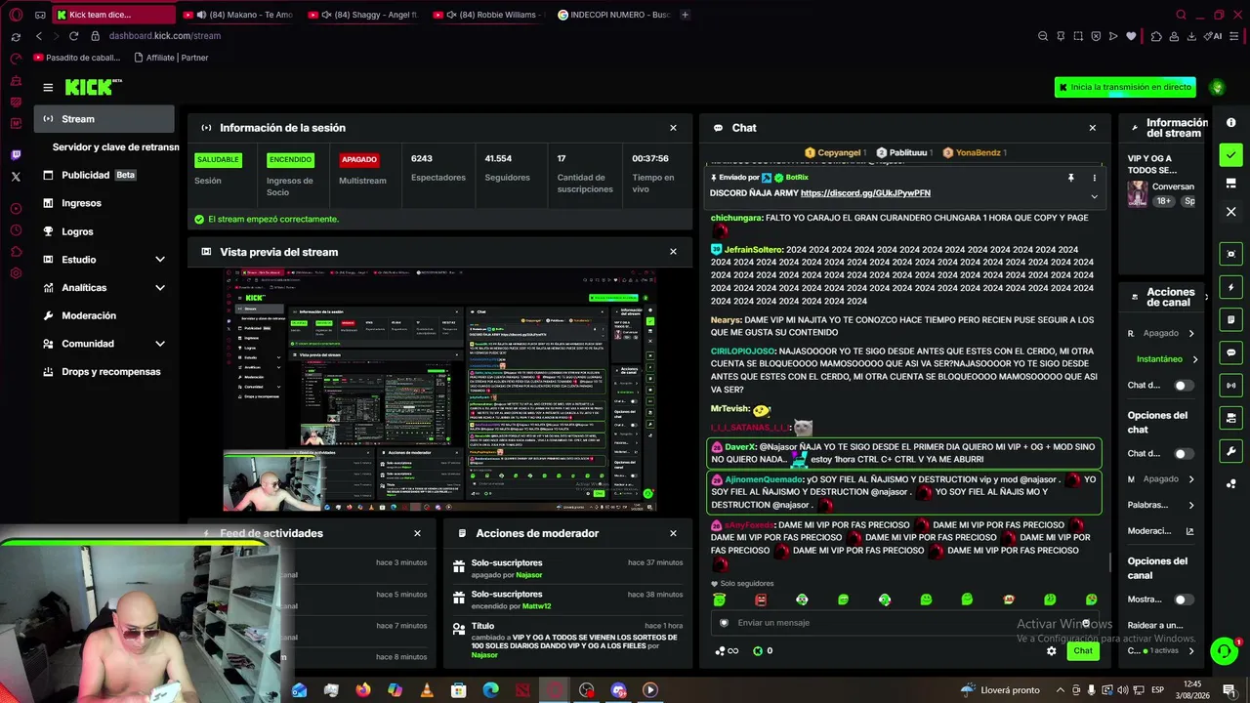Click the Opera menu logo
The width and height of the screenshot is (1250, 703).
pyautogui.click(x=16, y=15)
